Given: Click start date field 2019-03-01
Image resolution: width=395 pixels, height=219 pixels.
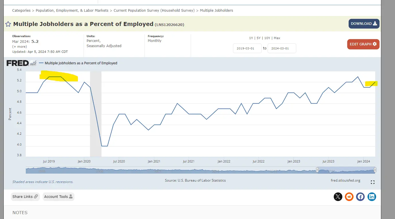Looking at the screenshot, I should coord(247,48).
